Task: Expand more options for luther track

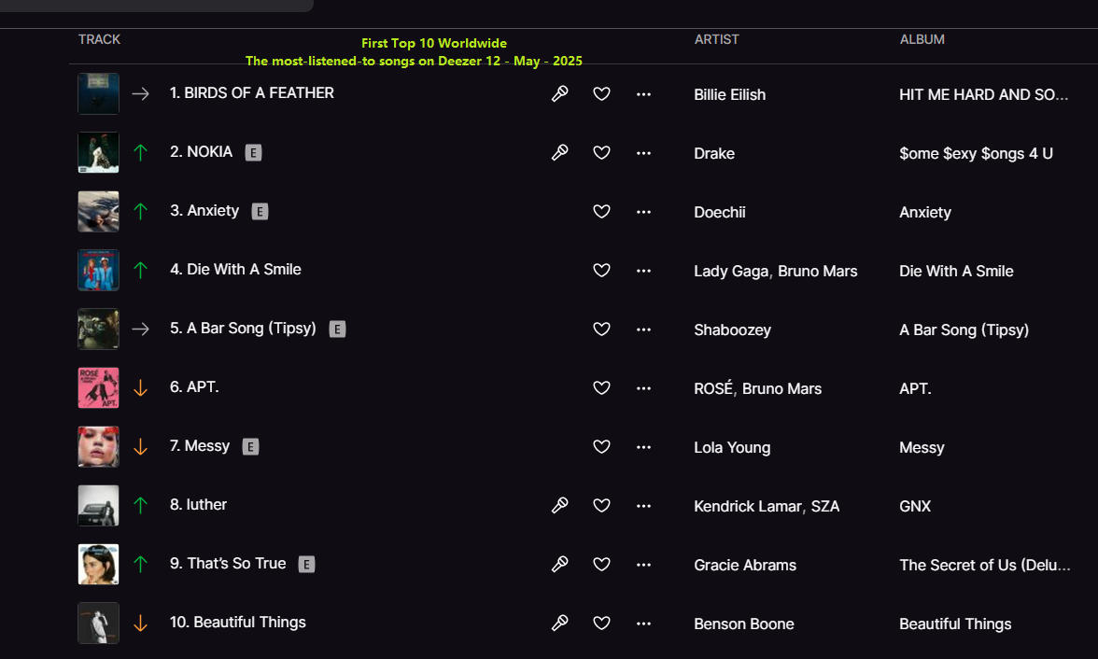Action: tap(643, 506)
